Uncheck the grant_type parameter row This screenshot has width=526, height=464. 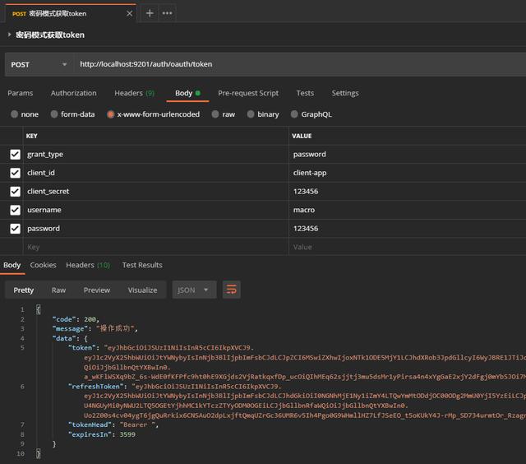[15, 155]
